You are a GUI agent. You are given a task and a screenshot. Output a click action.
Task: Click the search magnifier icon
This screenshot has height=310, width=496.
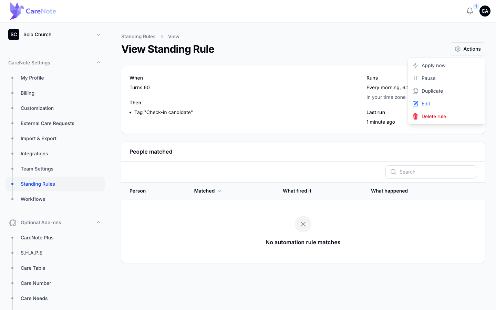[393, 172]
